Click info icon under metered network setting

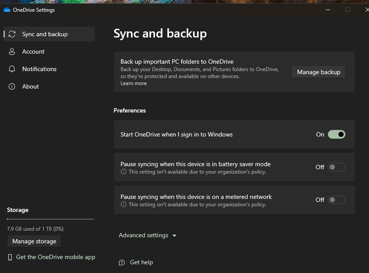click(124, 205)
